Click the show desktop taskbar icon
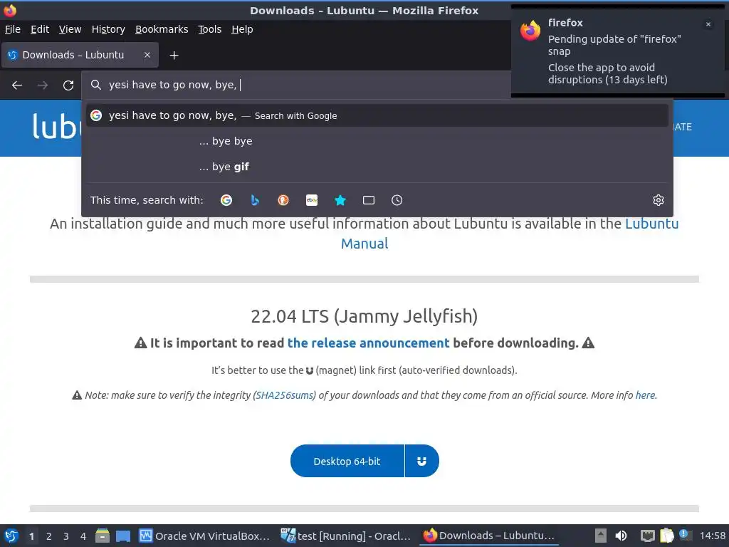Screen dimensions: 729x547 pyautogui.click(x=123, y=536)
